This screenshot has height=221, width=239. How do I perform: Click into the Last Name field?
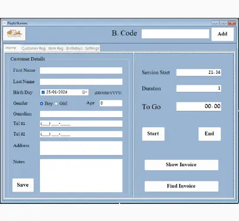click(x=81, y=82)
